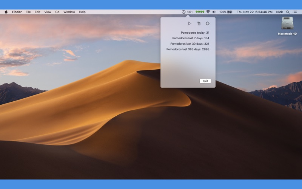
Task: Click the battery charging icon
Action: (230, 12)
